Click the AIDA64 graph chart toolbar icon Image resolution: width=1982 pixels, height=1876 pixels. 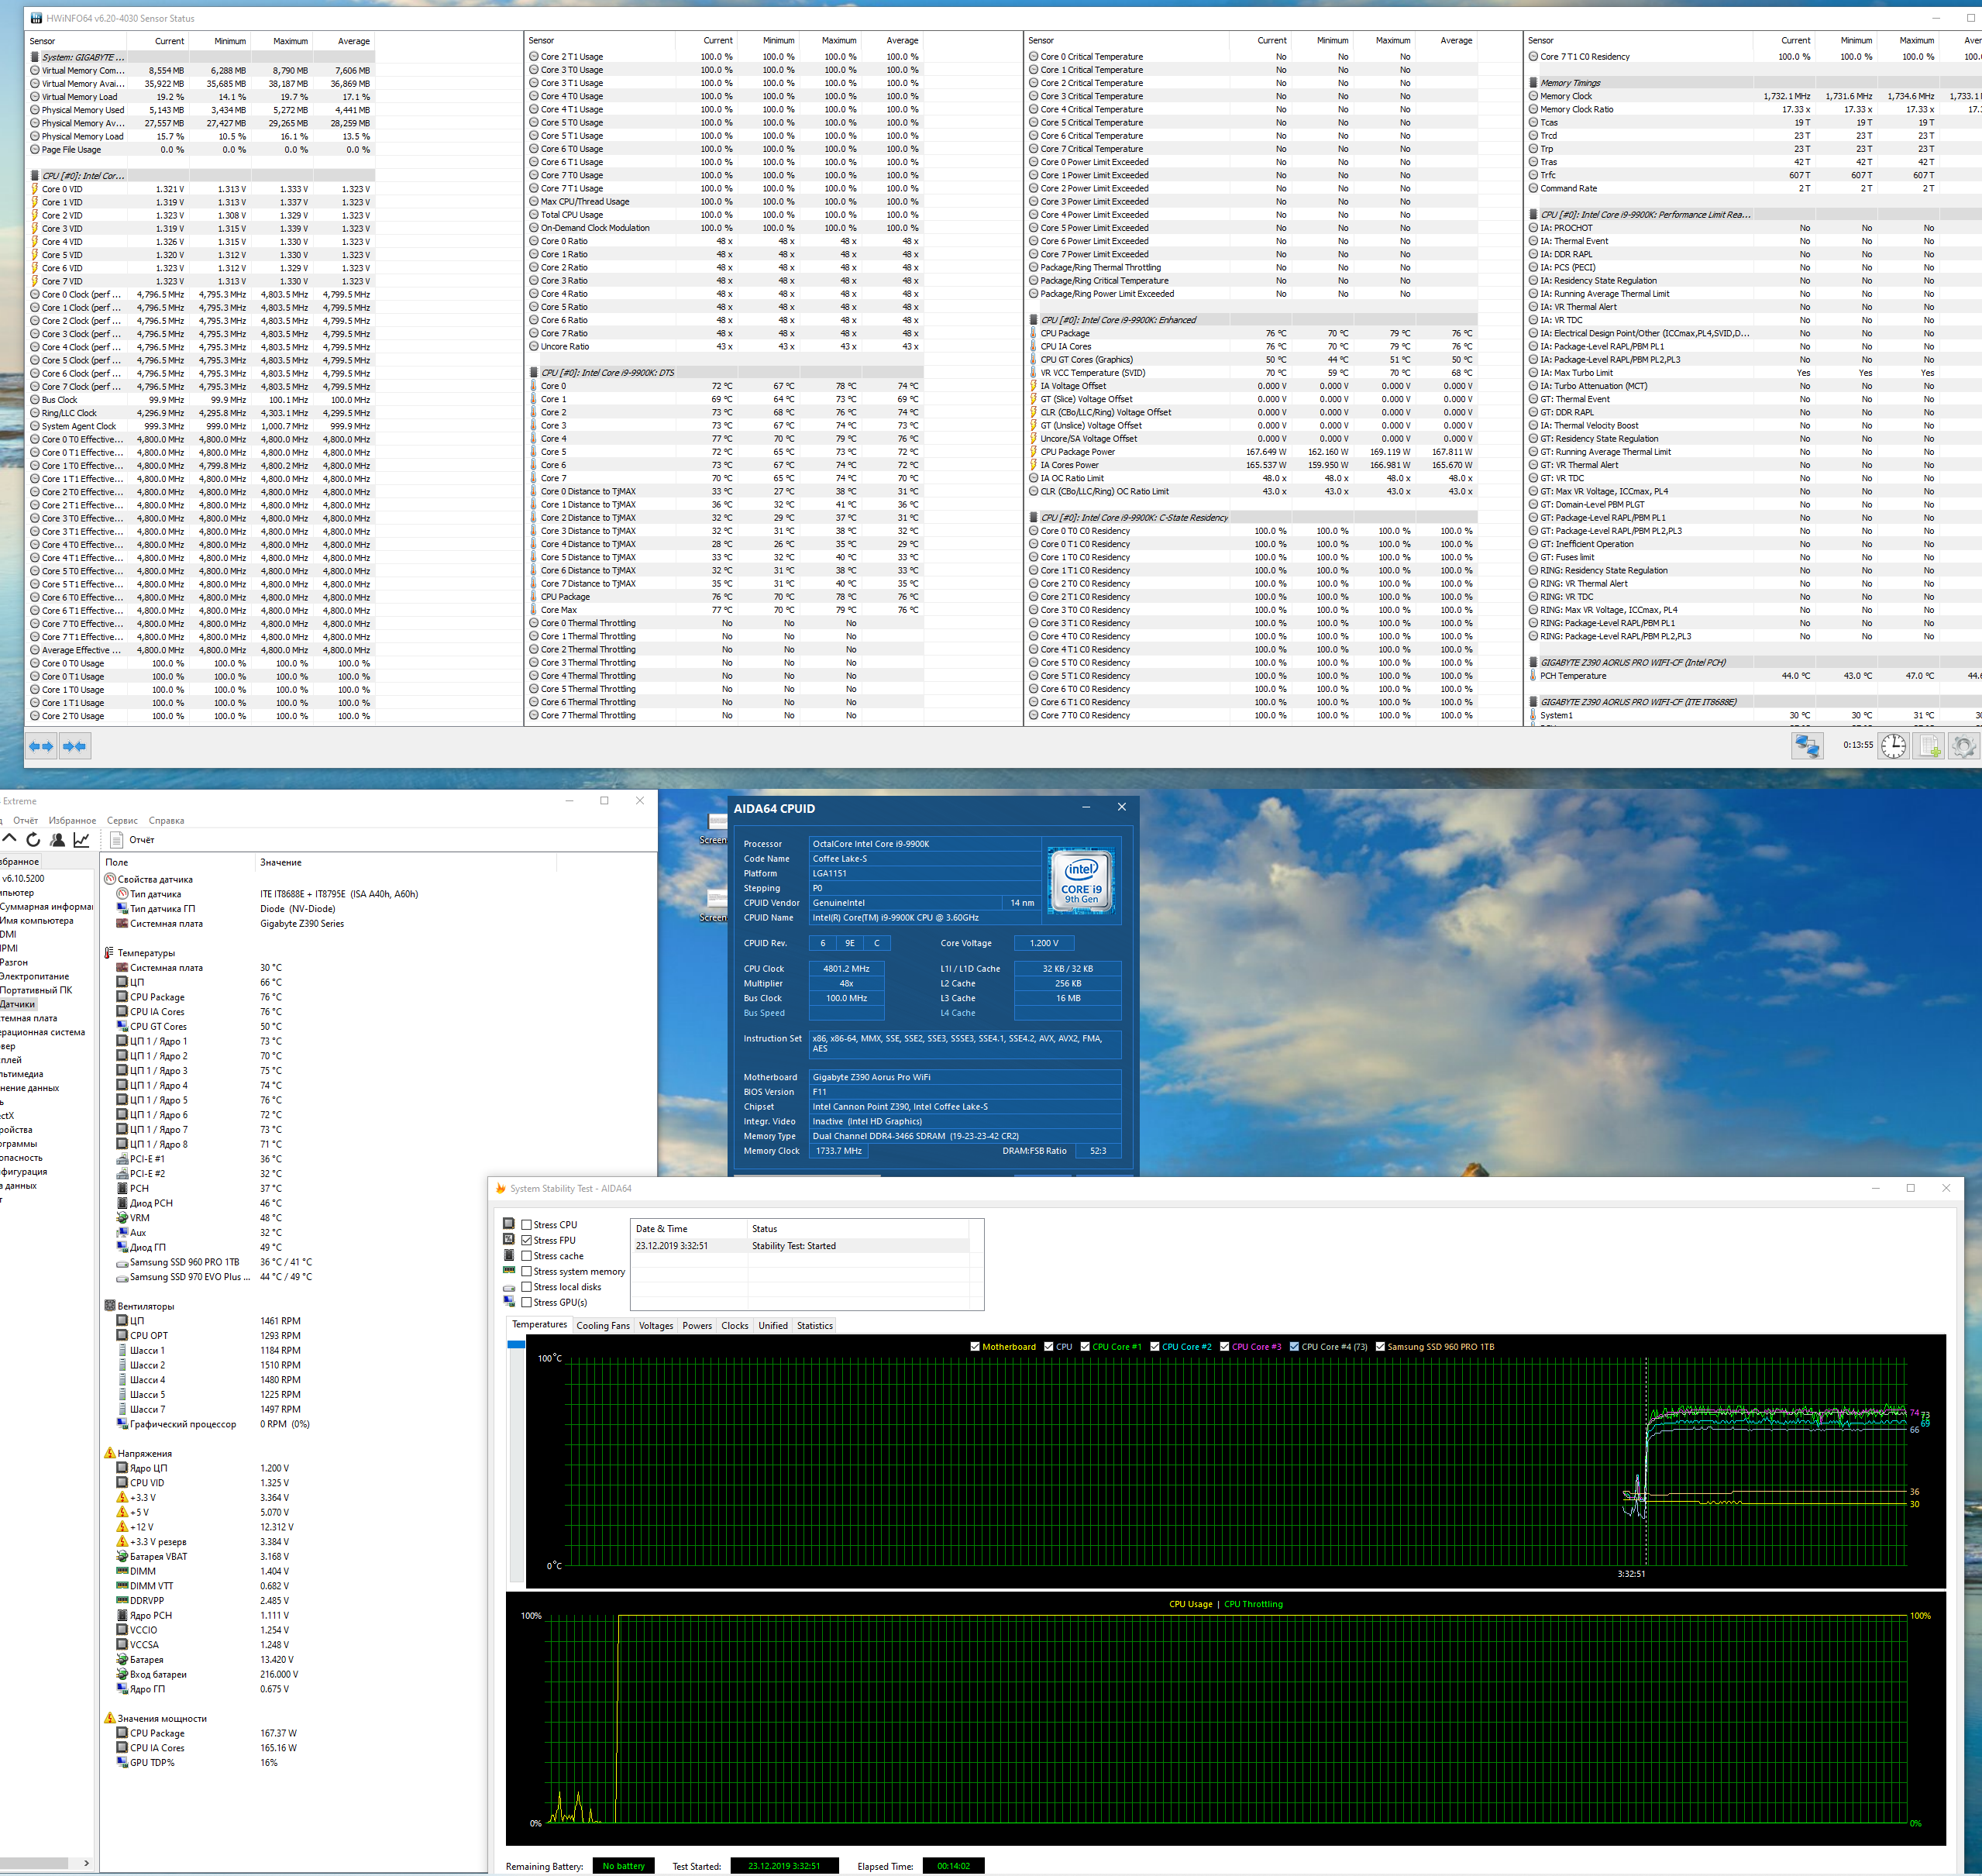82,840
